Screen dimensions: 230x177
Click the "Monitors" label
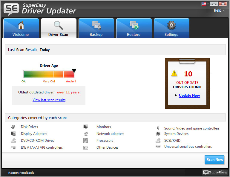coord(104,127)
